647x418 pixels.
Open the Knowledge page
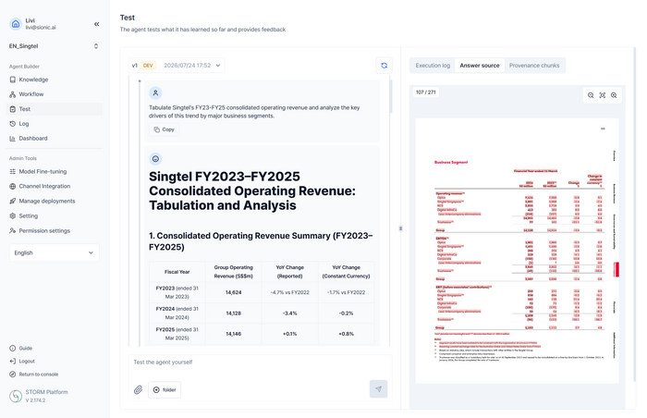pyautogui.click(x=54, y=80)
